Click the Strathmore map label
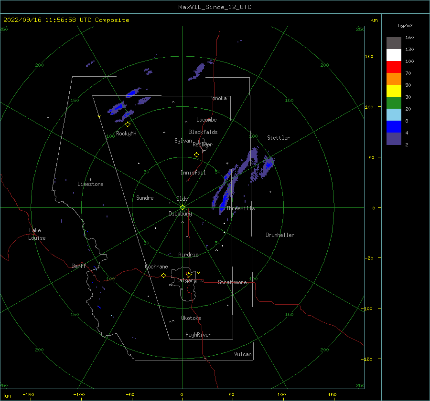This screenshot has width=430, height=401. [232, 282]
